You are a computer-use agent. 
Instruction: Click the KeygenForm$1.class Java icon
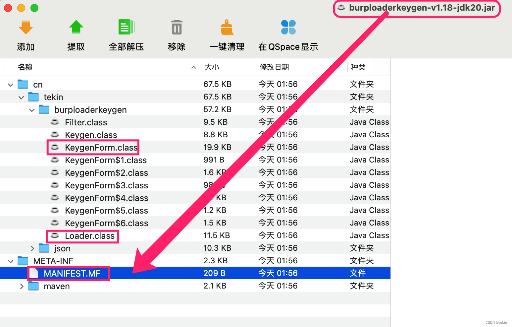pos(55,160)
